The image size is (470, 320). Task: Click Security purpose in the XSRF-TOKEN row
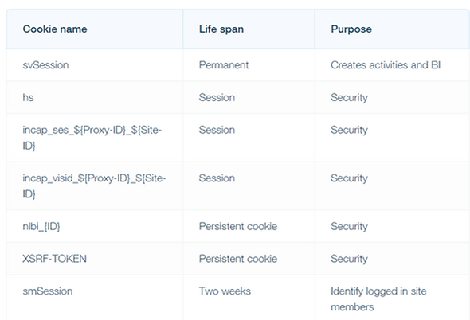pyautogui.click(x=349, y=259)
